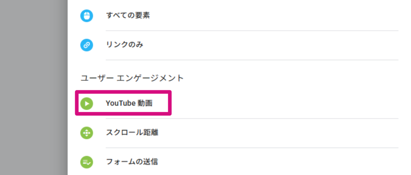Choose the スクロール距離 trigger text
Screen dimensions: 411x175
[x=132, y=133]
